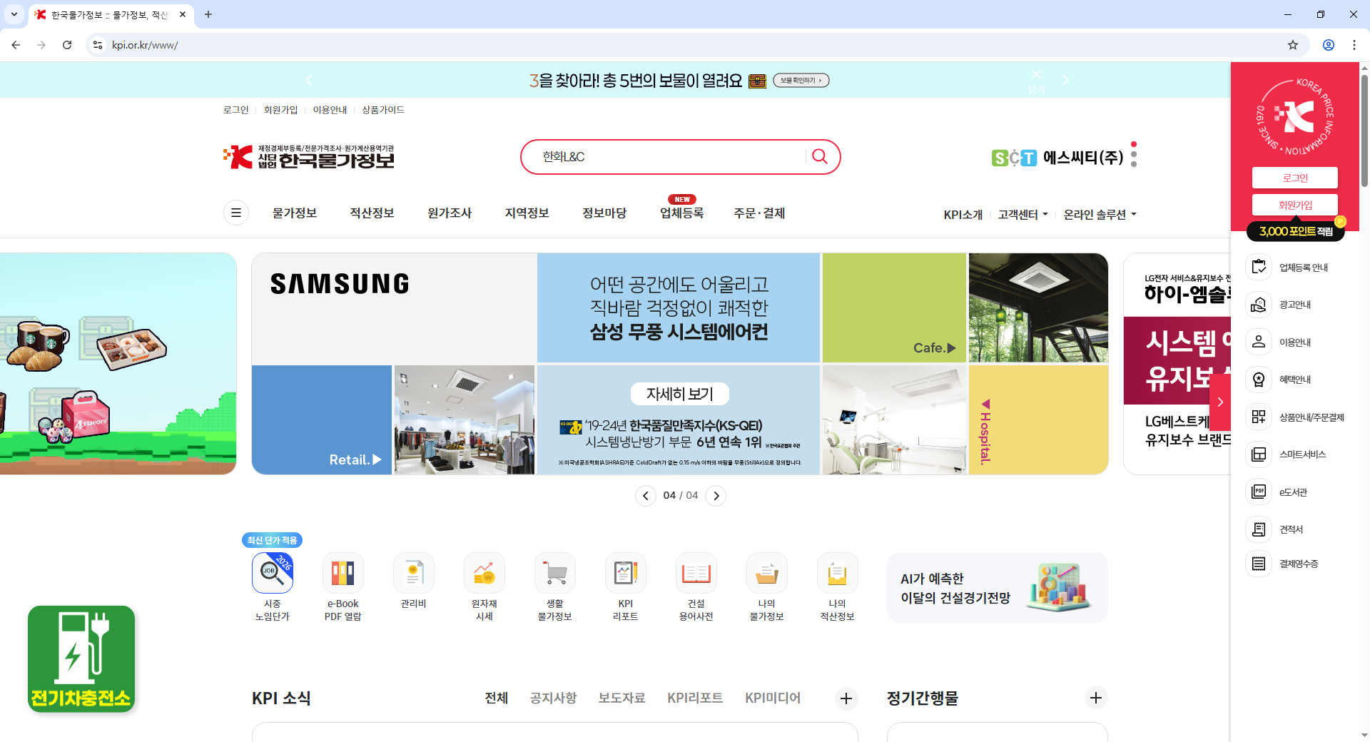
Task: Click the 광고안내 sidebar icon
Action: (x=1259, y=305)
